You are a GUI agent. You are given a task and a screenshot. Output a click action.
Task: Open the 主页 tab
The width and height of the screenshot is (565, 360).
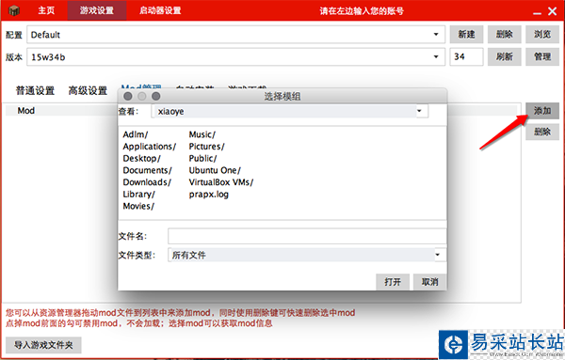coord(46,10)
